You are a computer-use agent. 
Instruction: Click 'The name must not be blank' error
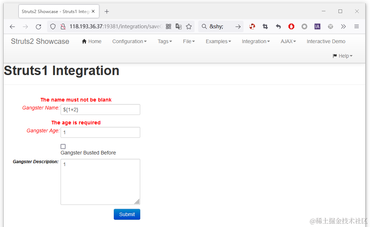pyautogui.click(x=76, y=100)
